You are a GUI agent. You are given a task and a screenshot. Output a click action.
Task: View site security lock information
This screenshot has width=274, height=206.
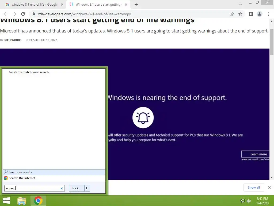click(34, 14)
